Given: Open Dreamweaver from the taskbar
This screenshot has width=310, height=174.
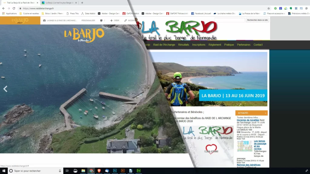Looking at the screenshot, I should [139, 171].
